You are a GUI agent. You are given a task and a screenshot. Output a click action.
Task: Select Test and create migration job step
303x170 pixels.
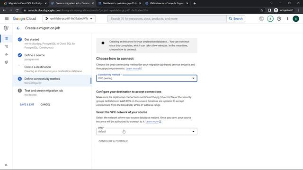[52, 93]
